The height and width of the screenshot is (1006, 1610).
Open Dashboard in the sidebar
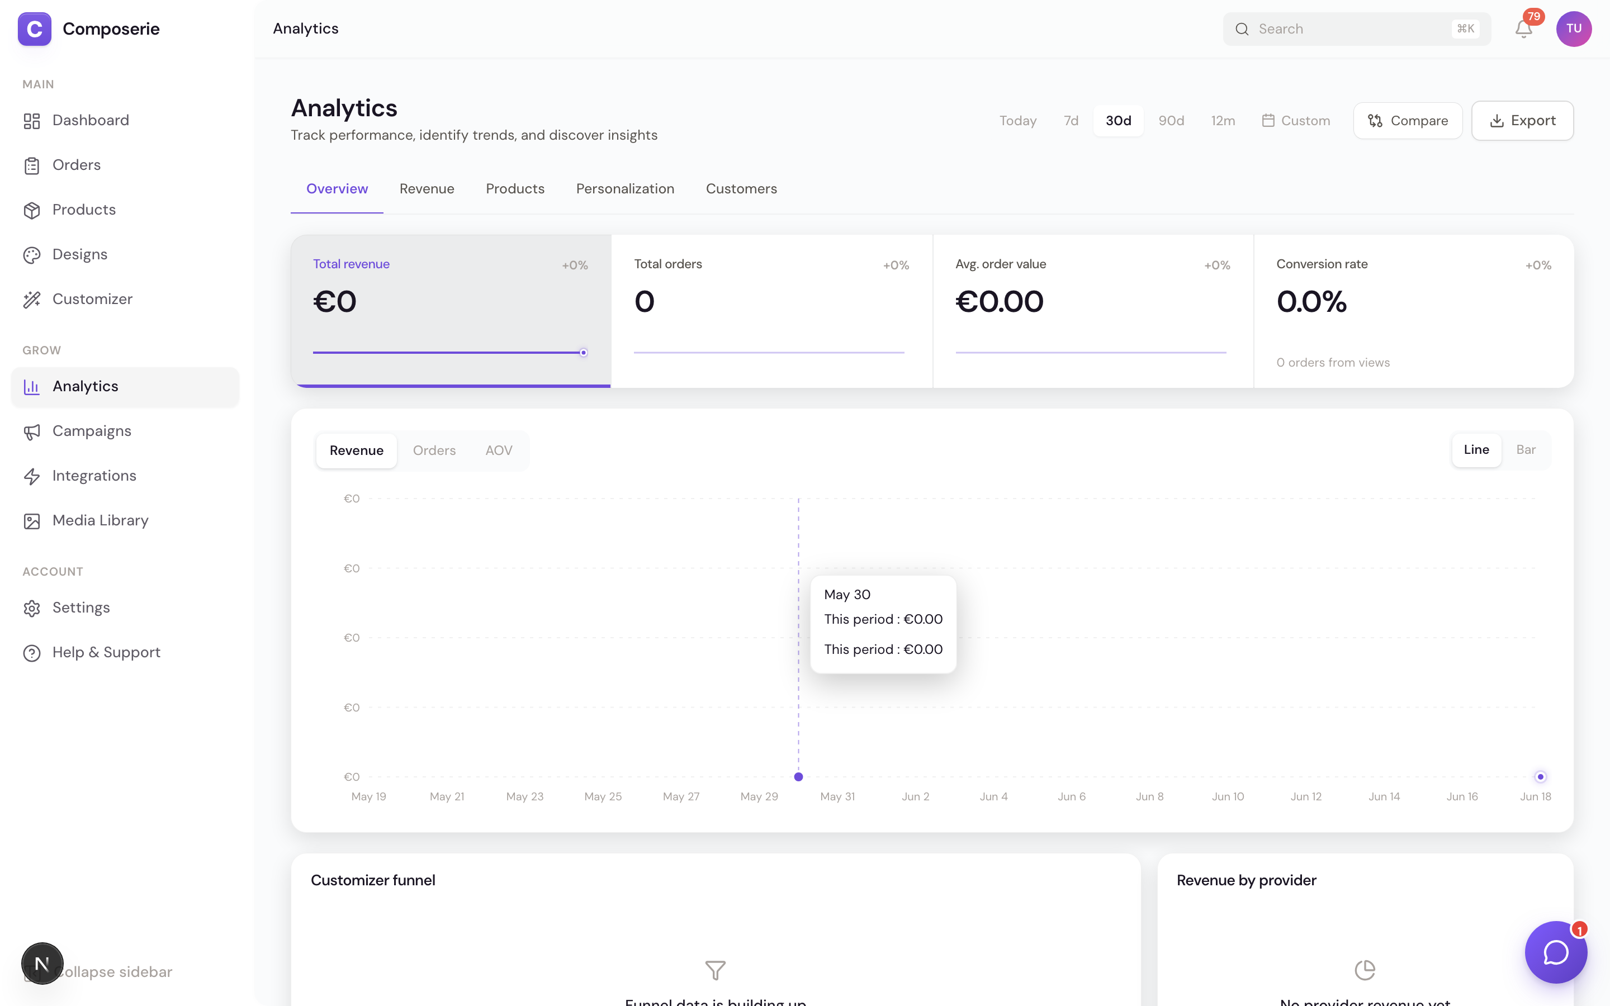(125, 120)
